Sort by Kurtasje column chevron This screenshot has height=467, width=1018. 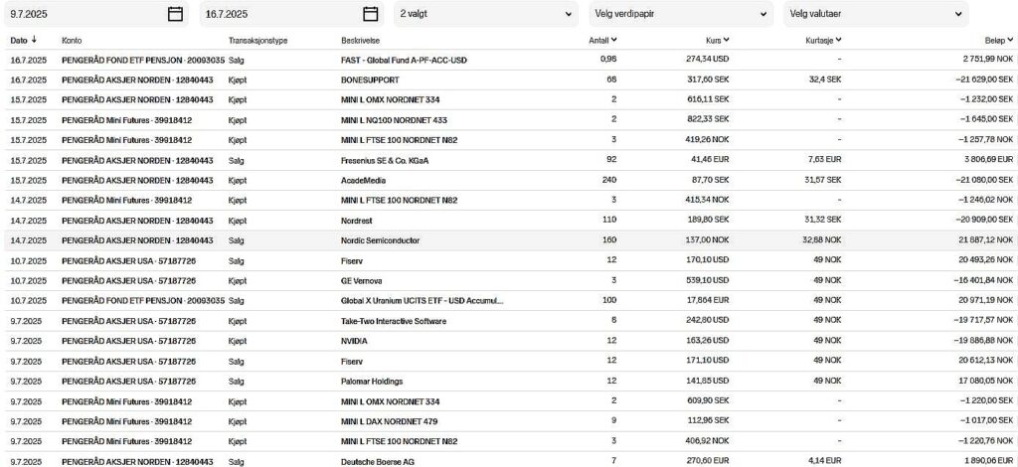coord(839,40)
